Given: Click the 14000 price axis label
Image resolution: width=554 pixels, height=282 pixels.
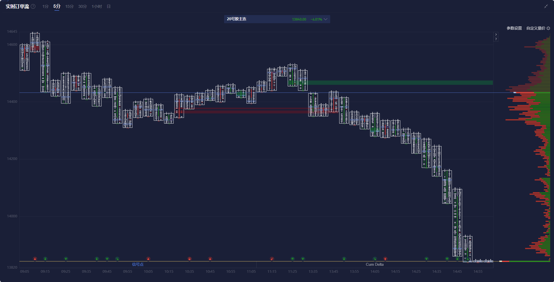Looking at the screenshot, I should click(12, 216).
